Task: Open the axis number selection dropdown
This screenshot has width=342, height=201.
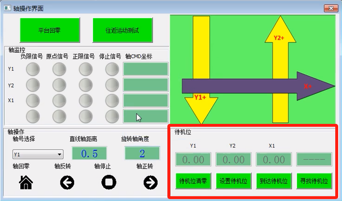Action: 38,155
